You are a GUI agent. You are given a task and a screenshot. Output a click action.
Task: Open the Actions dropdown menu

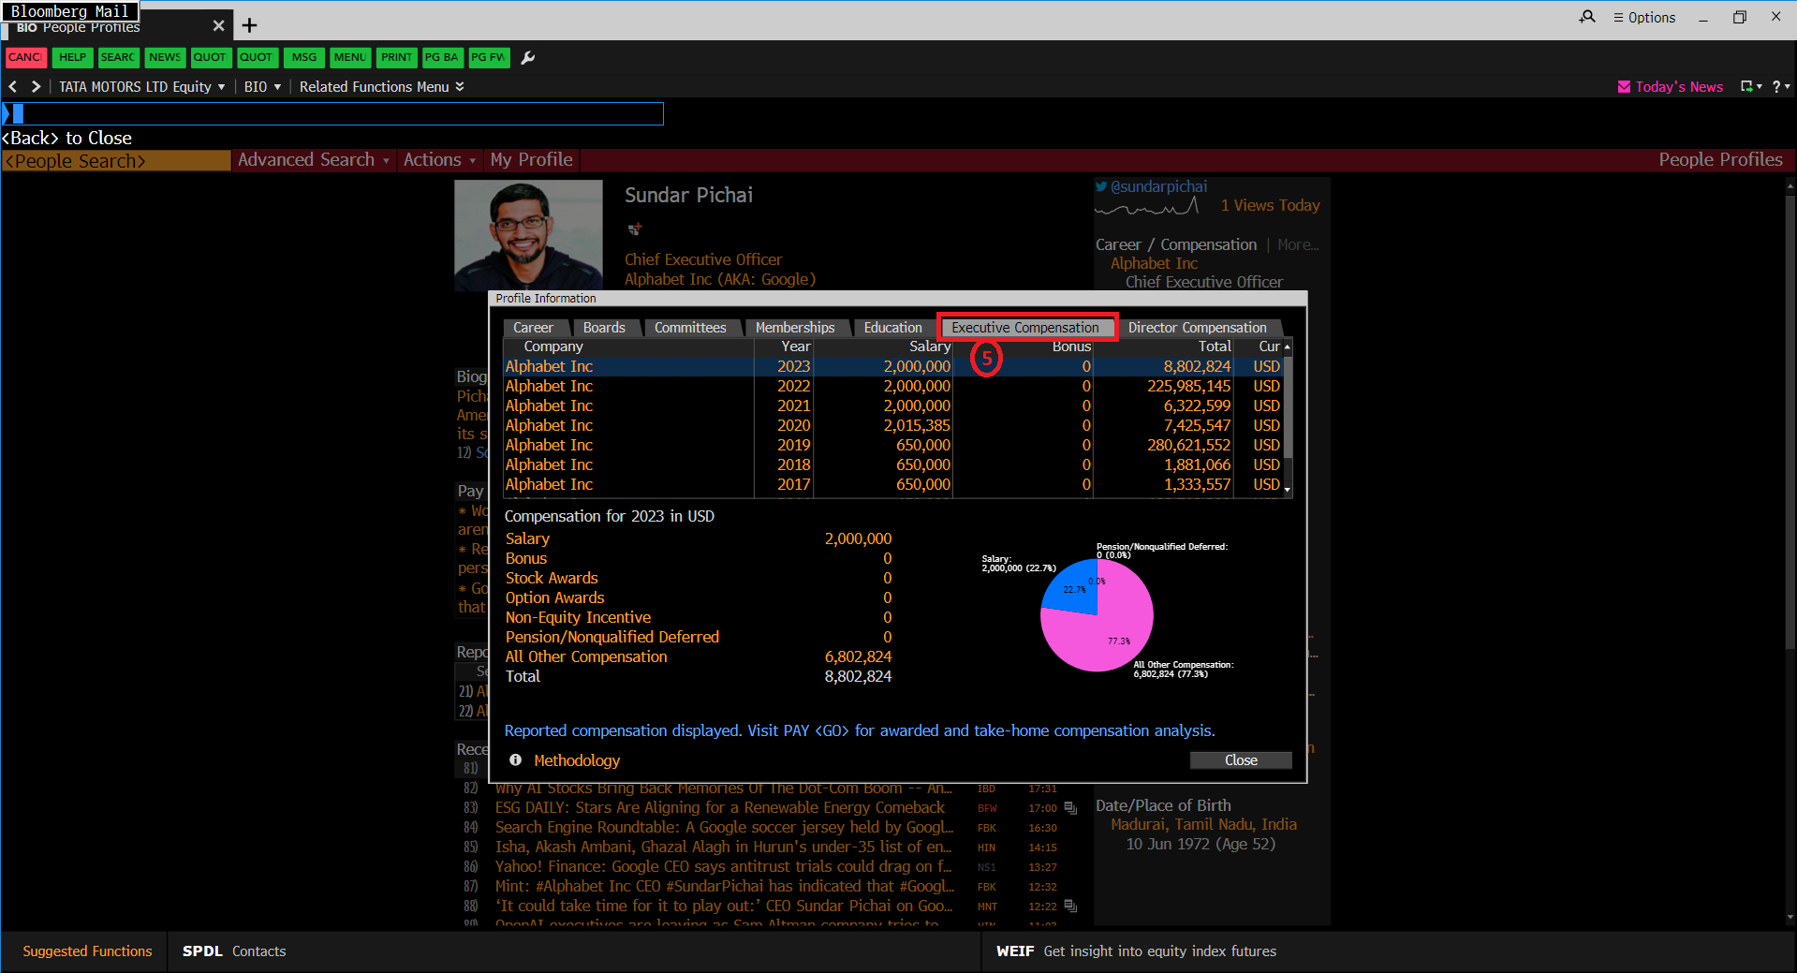click(439, 160)
